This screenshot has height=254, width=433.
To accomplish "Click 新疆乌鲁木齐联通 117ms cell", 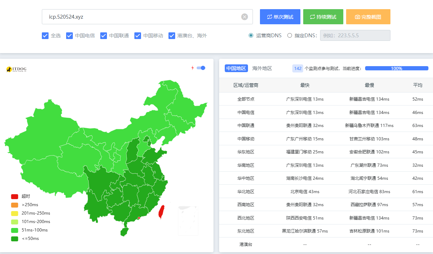I will click(x=369, y=126).
